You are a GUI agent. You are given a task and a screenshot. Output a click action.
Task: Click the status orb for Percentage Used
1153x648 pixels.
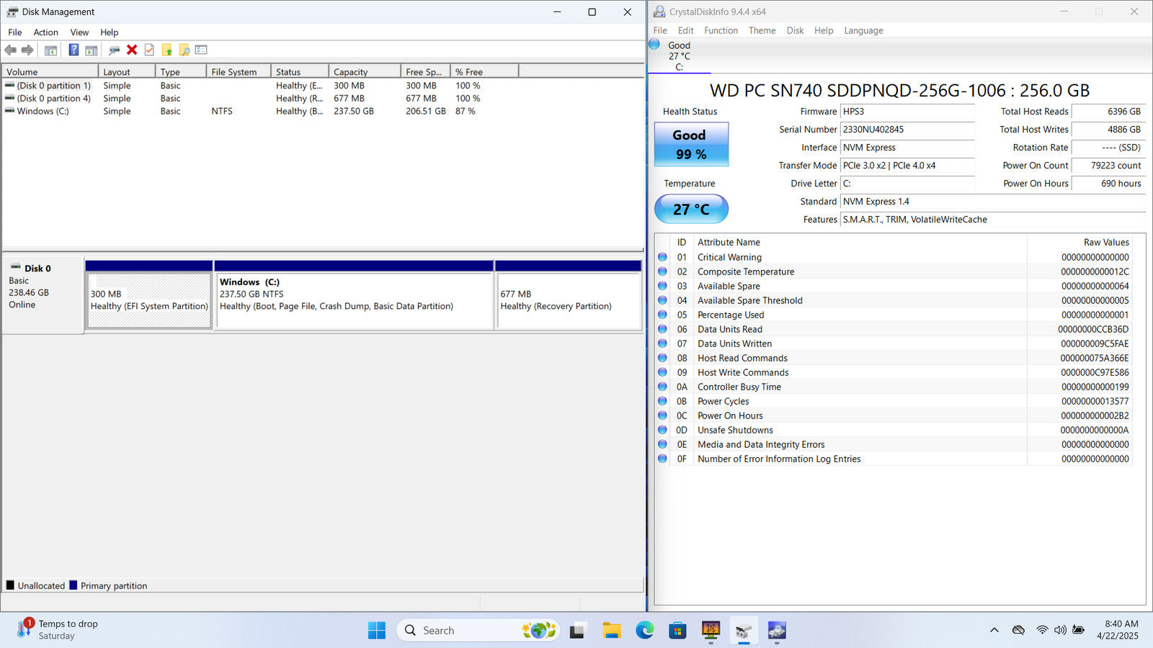(662, 315)
